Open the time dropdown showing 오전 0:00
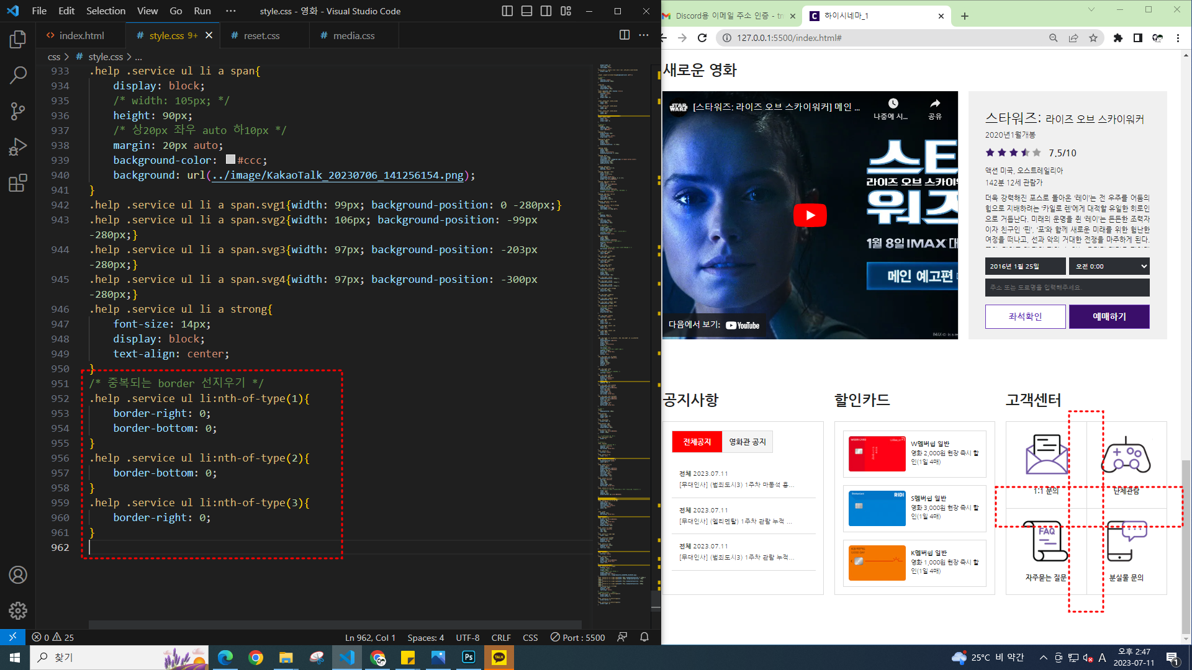The width and height of the screenshot is (1192, 670). 1109,266
